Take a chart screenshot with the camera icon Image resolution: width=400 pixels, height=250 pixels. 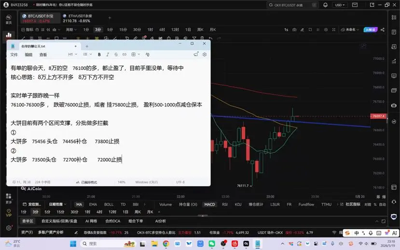click(x=294, y=29)
